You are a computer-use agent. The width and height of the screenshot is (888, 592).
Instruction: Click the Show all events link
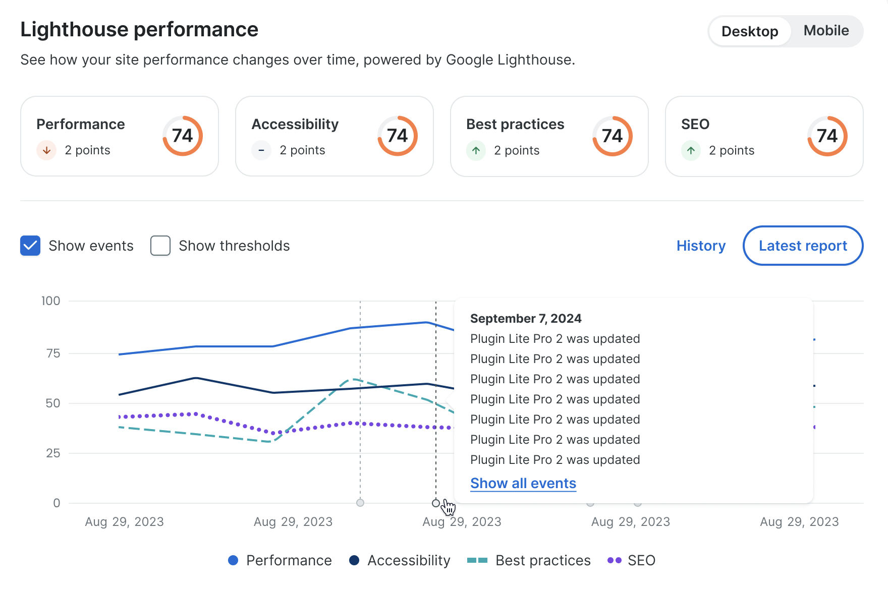pos(523,483)
